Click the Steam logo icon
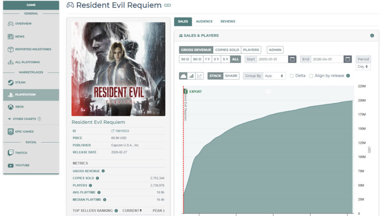This screenshot has width=384, height=216. tap(11, 83)
